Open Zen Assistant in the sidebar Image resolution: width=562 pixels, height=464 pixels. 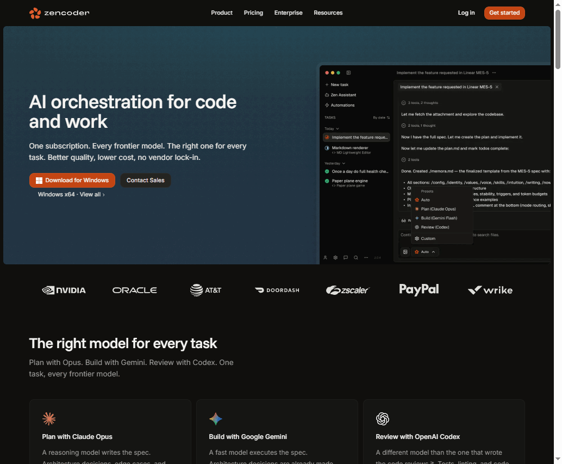(x=340, y=95)
